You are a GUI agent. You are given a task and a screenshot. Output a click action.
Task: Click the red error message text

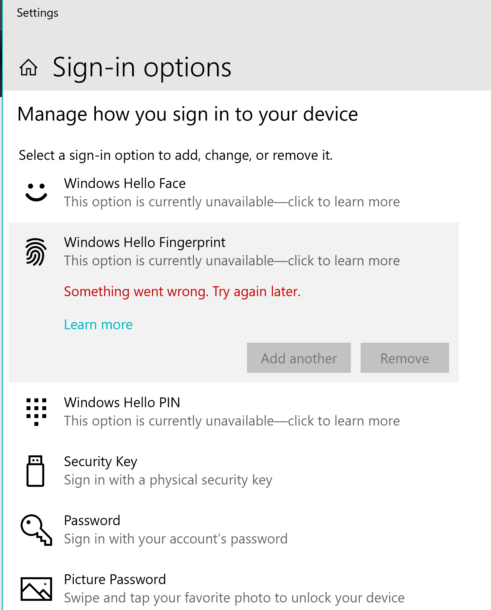tap(182, 291)
